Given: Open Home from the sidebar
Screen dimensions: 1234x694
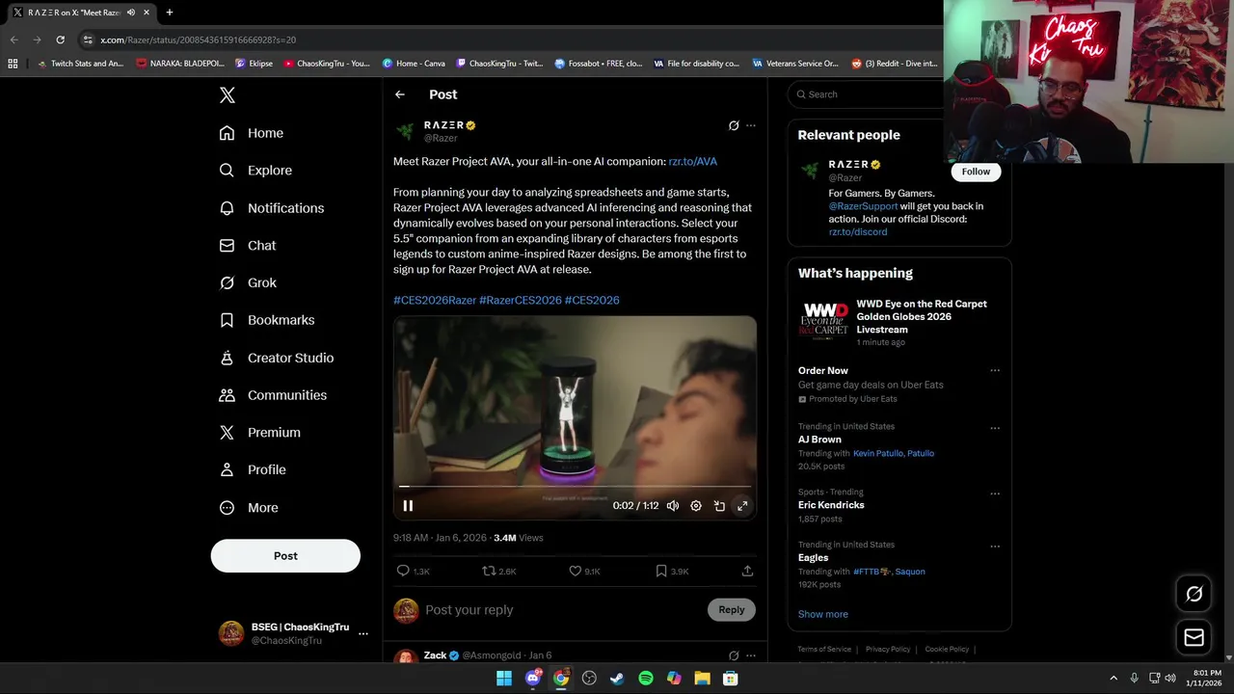Looking at the screenshot, I should (x=251, y=133).
